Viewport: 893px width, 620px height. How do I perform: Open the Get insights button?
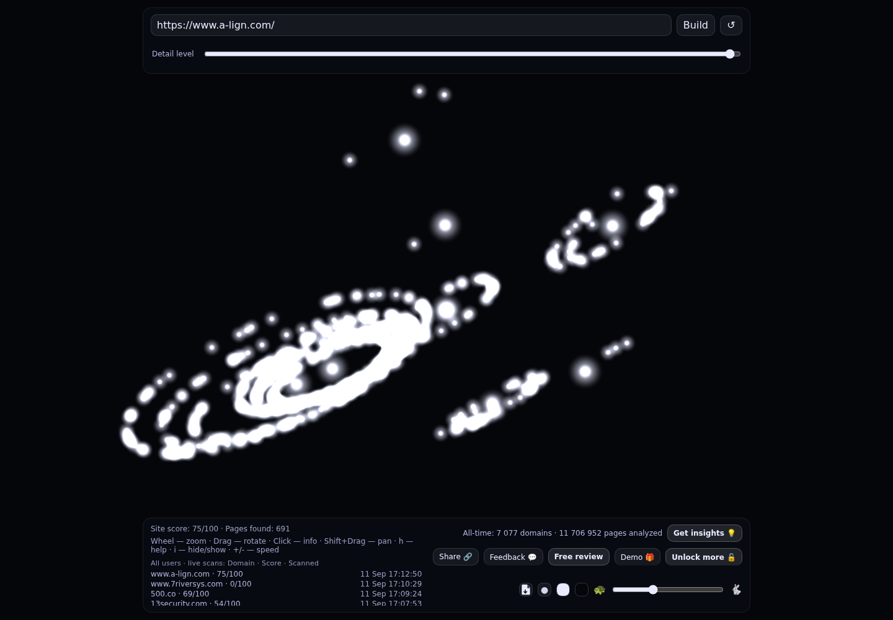pyautogui.click(x=704, y=533)
